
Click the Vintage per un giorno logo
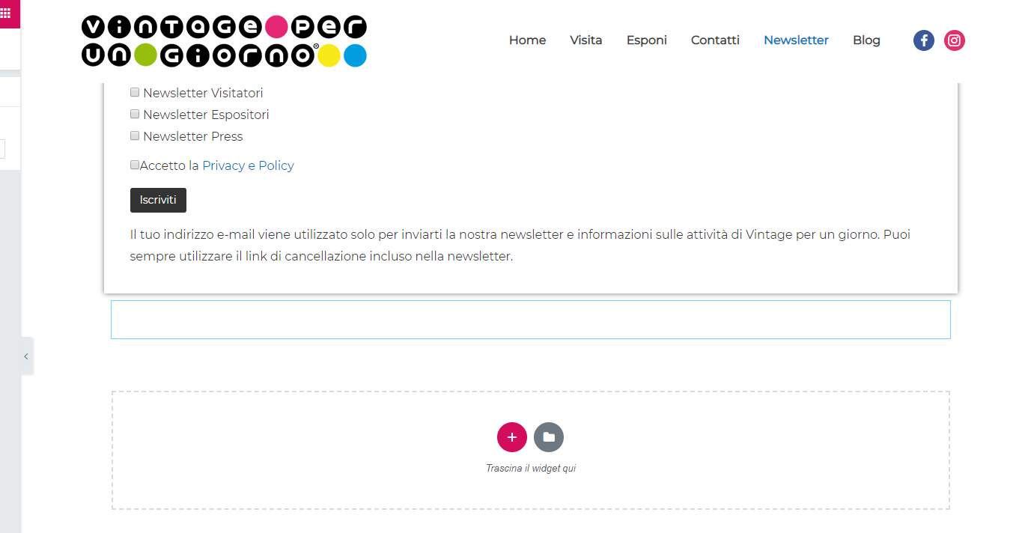pos(224,41)
